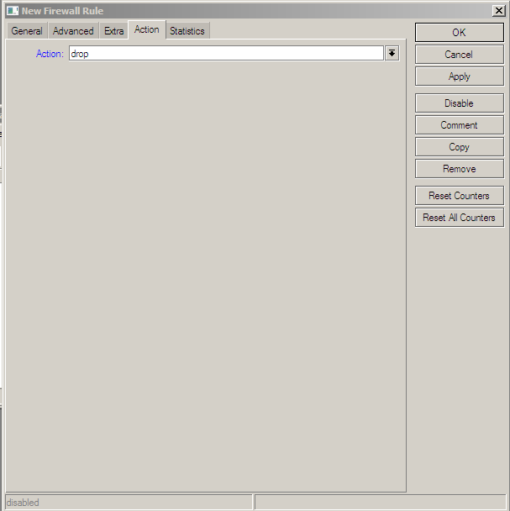Switch to the Advanced tab

point(73,31)
